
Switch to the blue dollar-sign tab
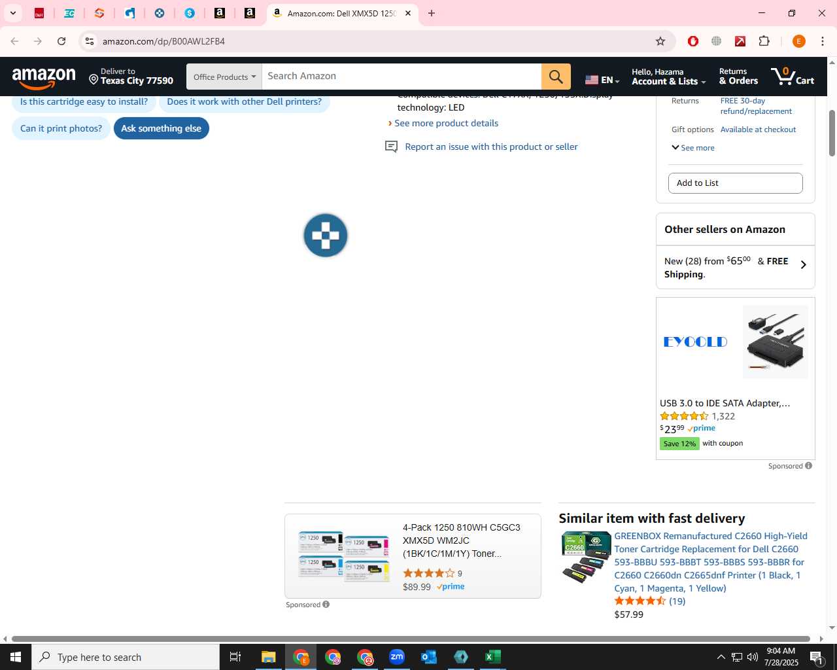tap(190, 13)
